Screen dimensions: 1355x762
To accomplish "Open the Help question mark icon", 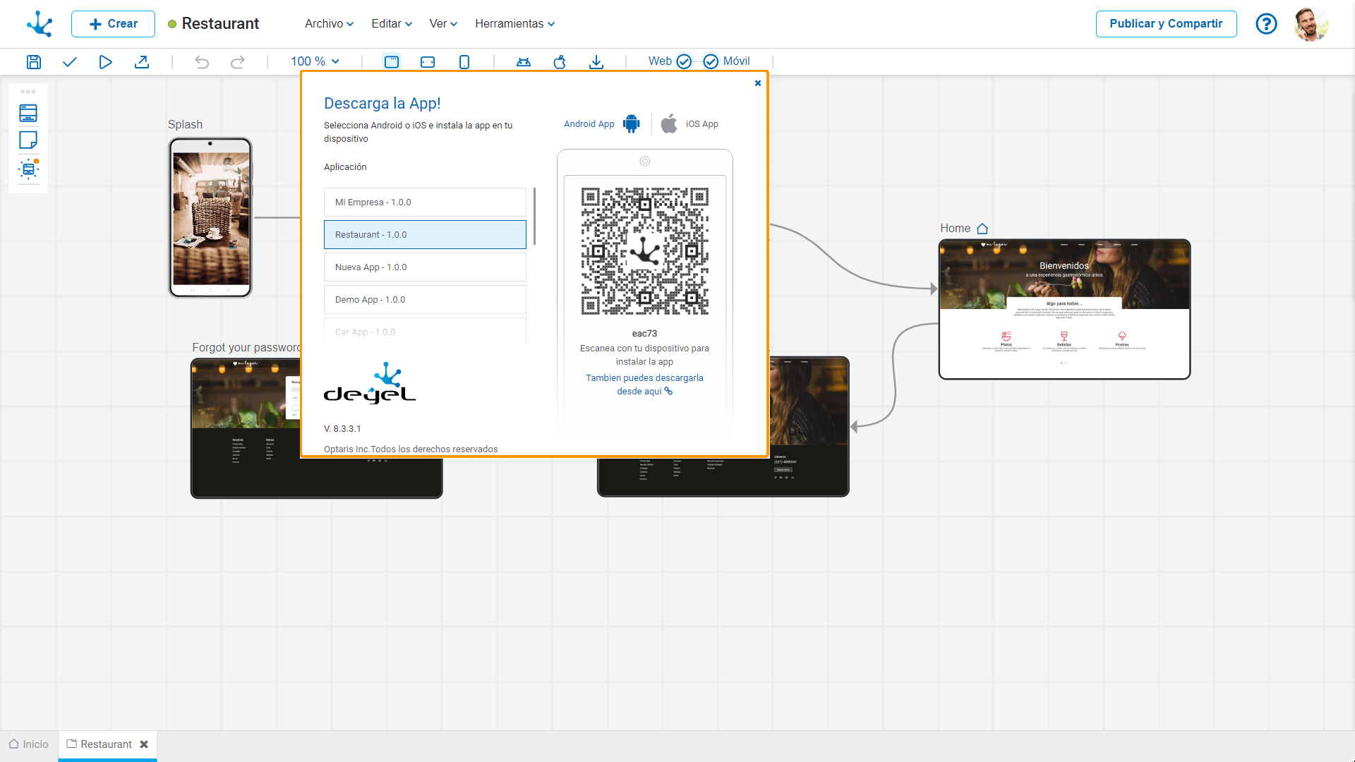I will (1266, 24).
